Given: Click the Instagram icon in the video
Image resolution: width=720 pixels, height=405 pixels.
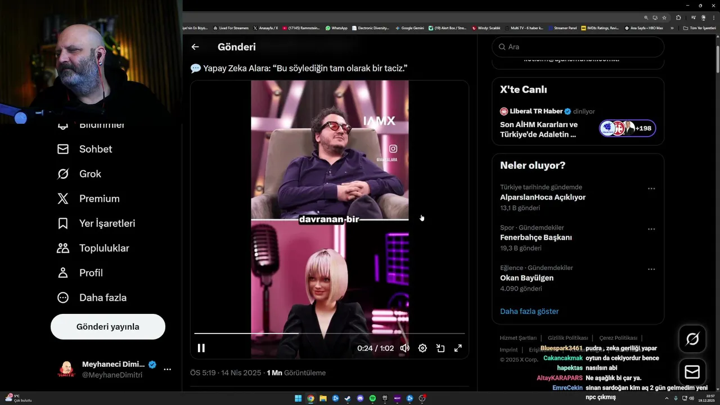Looking at the screenshot, I should [393, 149].
